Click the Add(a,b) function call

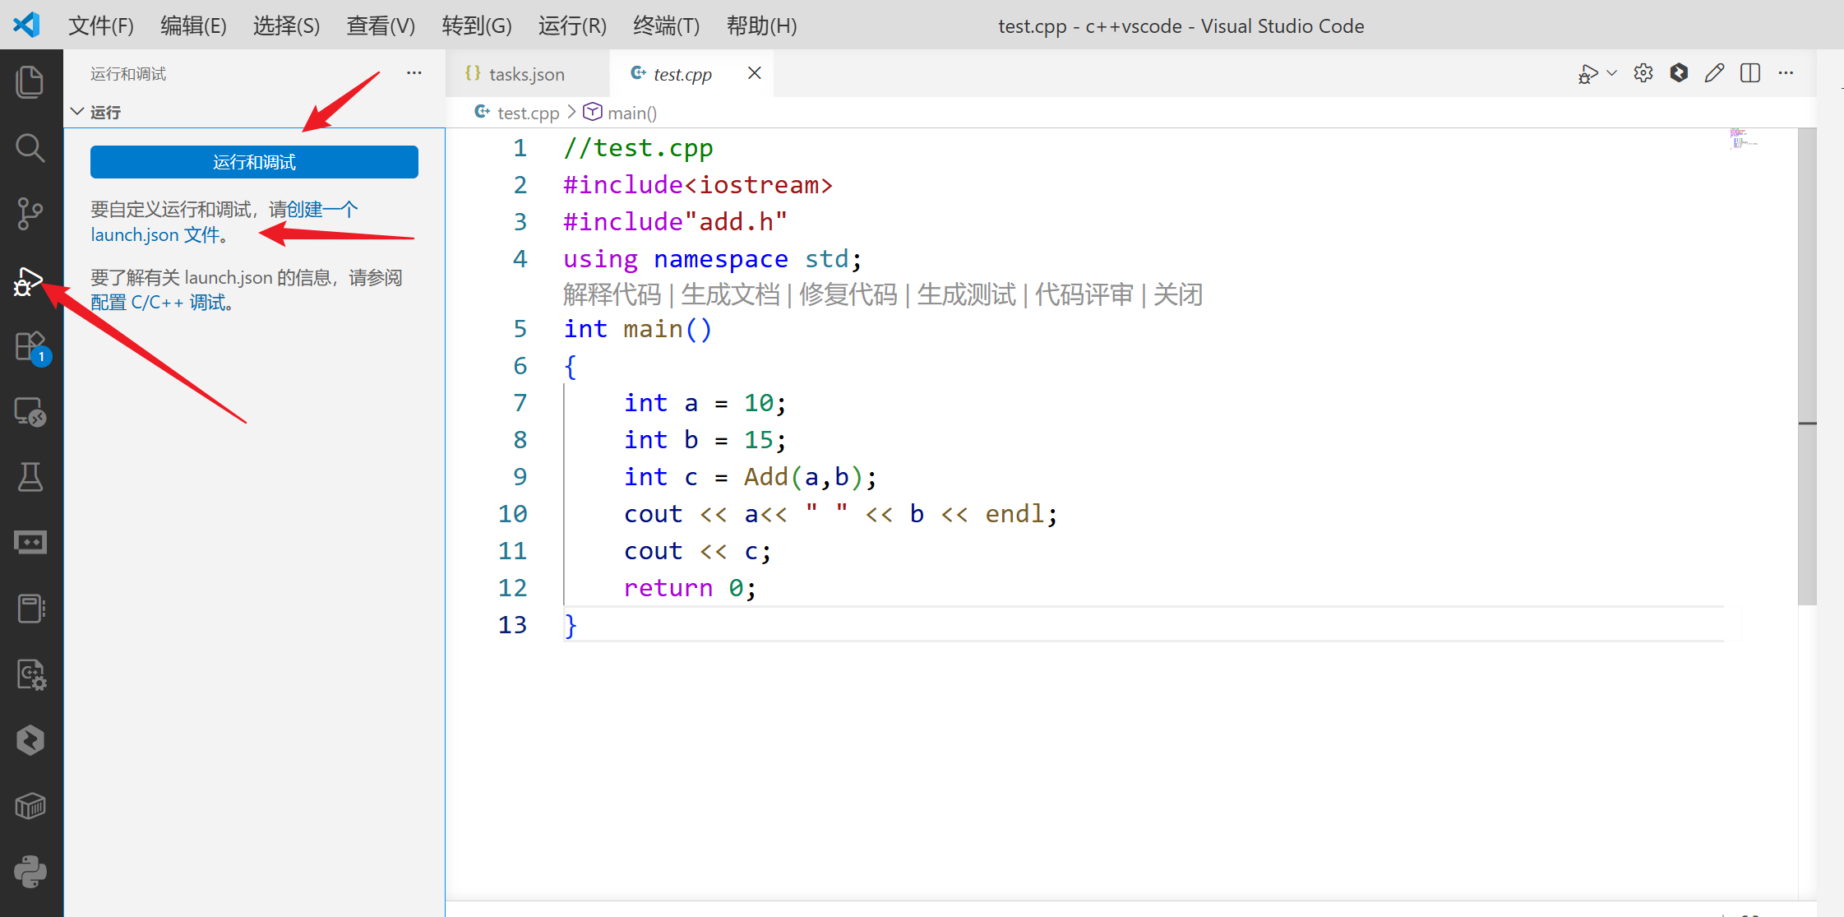coord(803,477)
